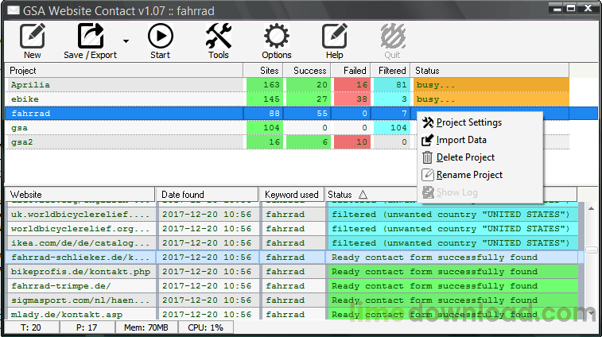Image resolution: width=602 pixels, height=337 pixels.
Task: Expand the Save / Export dropdown arrow
Action: pyautogui.click(x=126, y=40)
